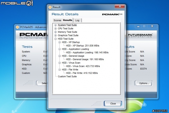Select the HDD Test Suite row

[x=66, y=39]
